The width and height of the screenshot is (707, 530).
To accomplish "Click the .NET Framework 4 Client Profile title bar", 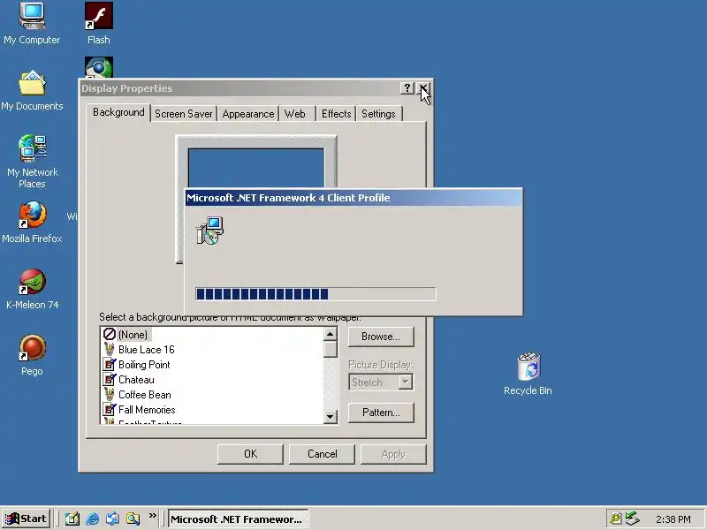I will point(354,198).
